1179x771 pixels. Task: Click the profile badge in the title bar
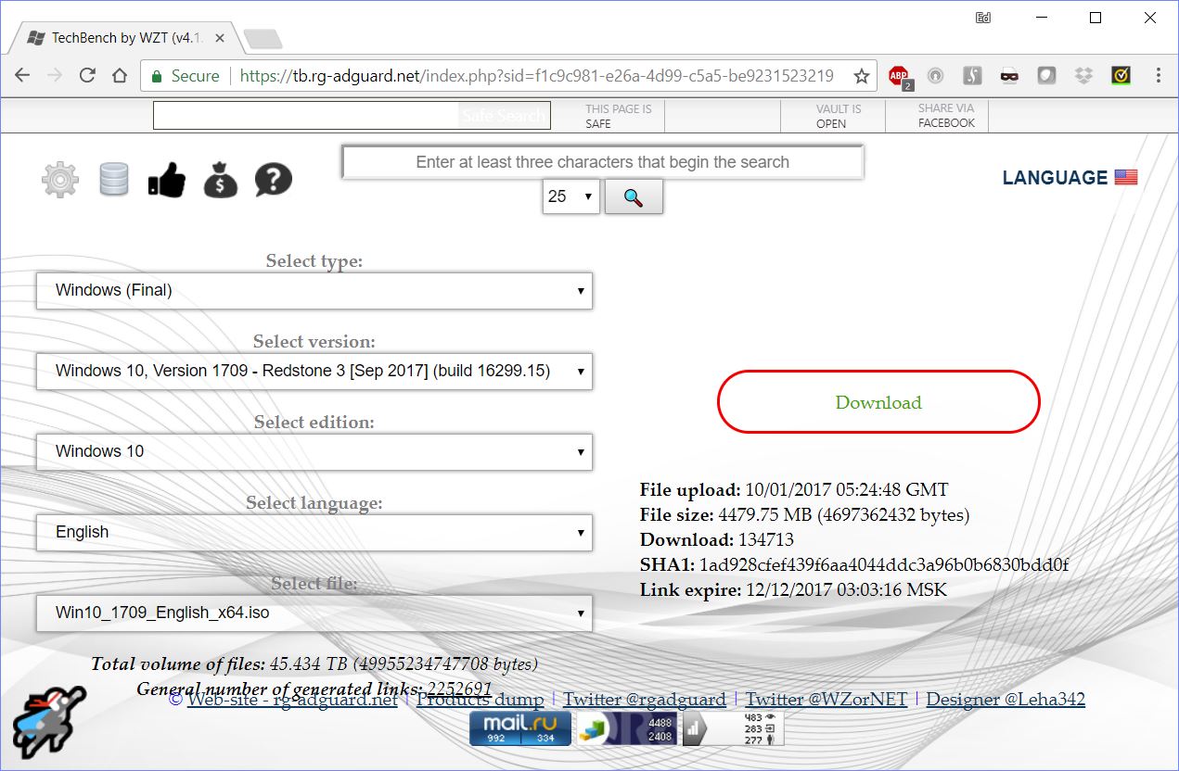click(983, 18)
